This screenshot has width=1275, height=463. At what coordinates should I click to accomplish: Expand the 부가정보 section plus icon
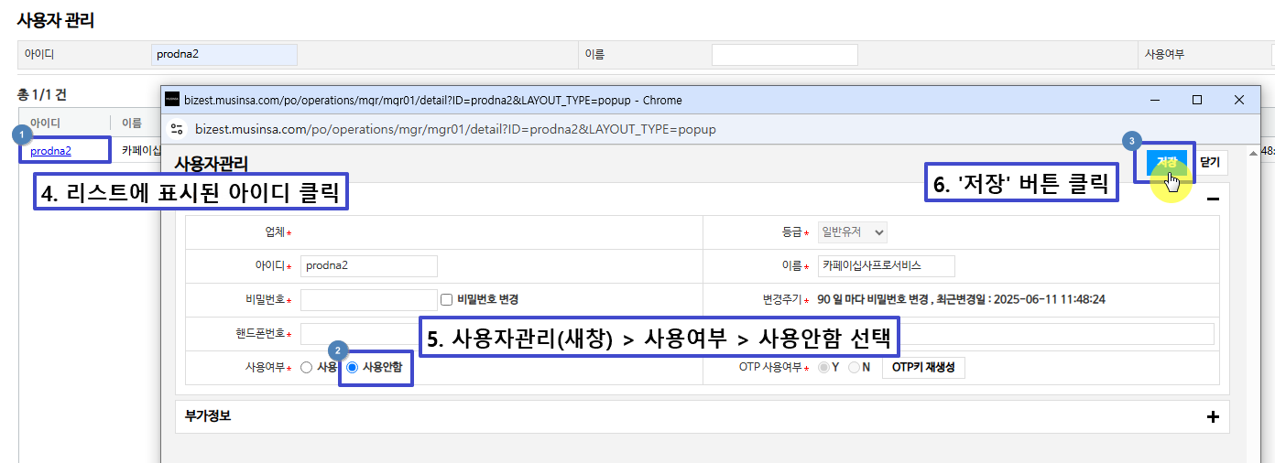point(1213,417)
